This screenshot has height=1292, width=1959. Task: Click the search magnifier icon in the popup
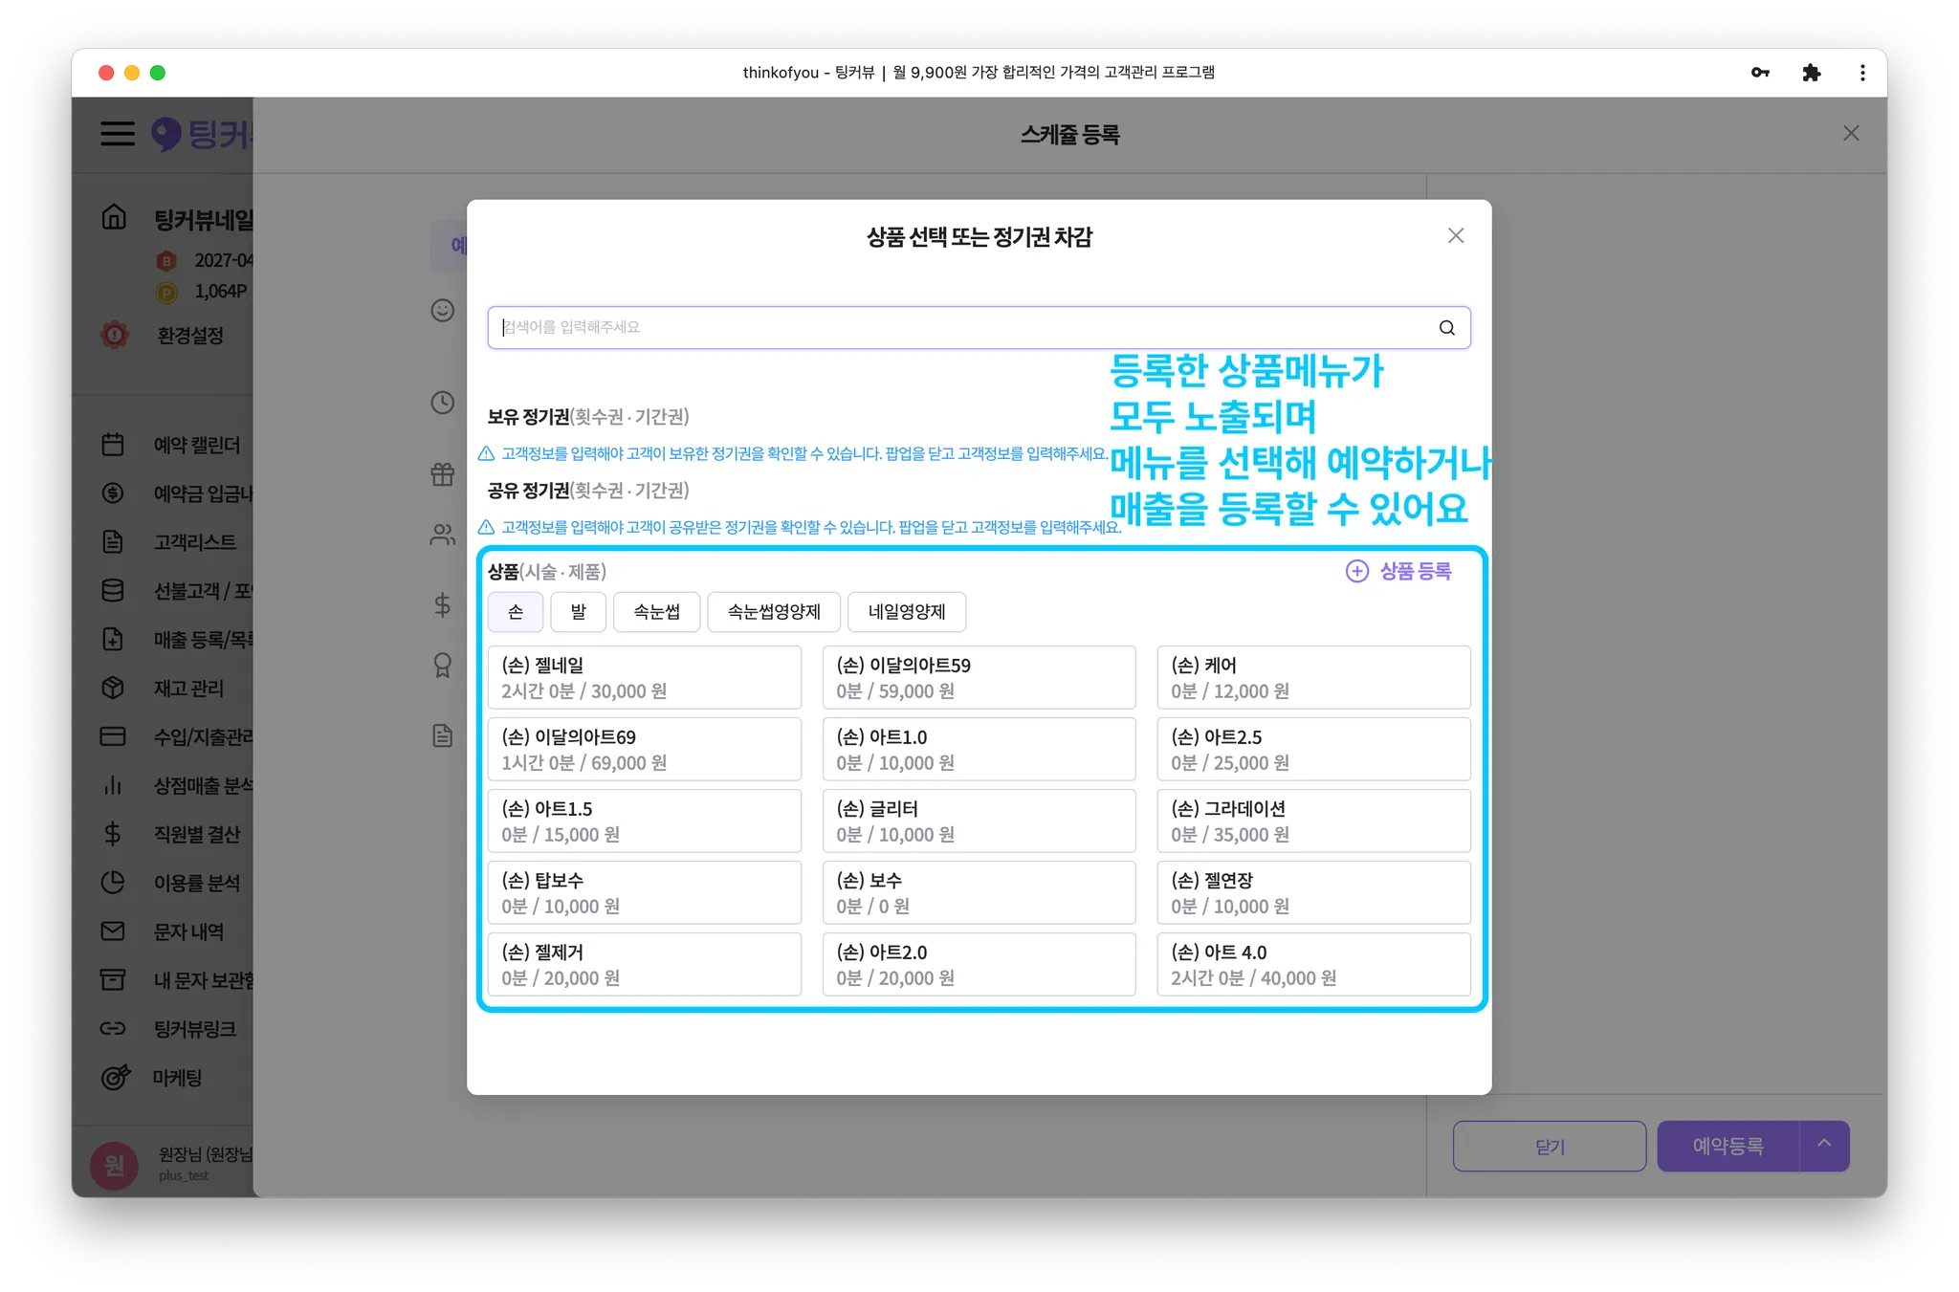1446,328
